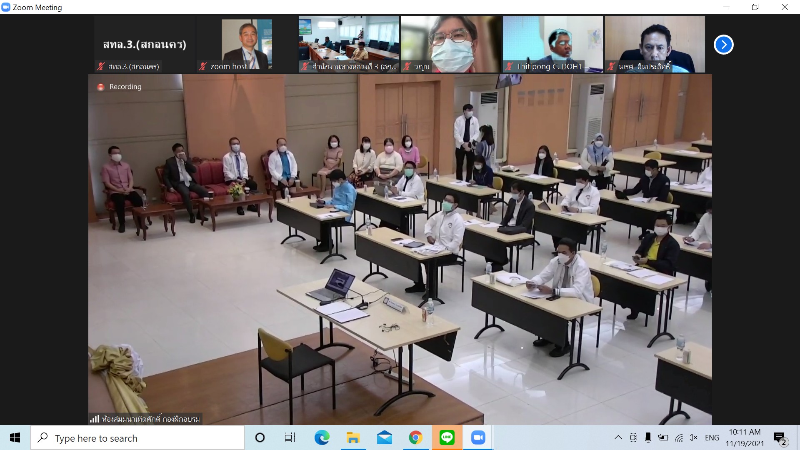Image resolution: width=800 pixels, height=450 pixels.
Task: Open the notification center with 2 alerts
Action: click(x=780, y=438)
